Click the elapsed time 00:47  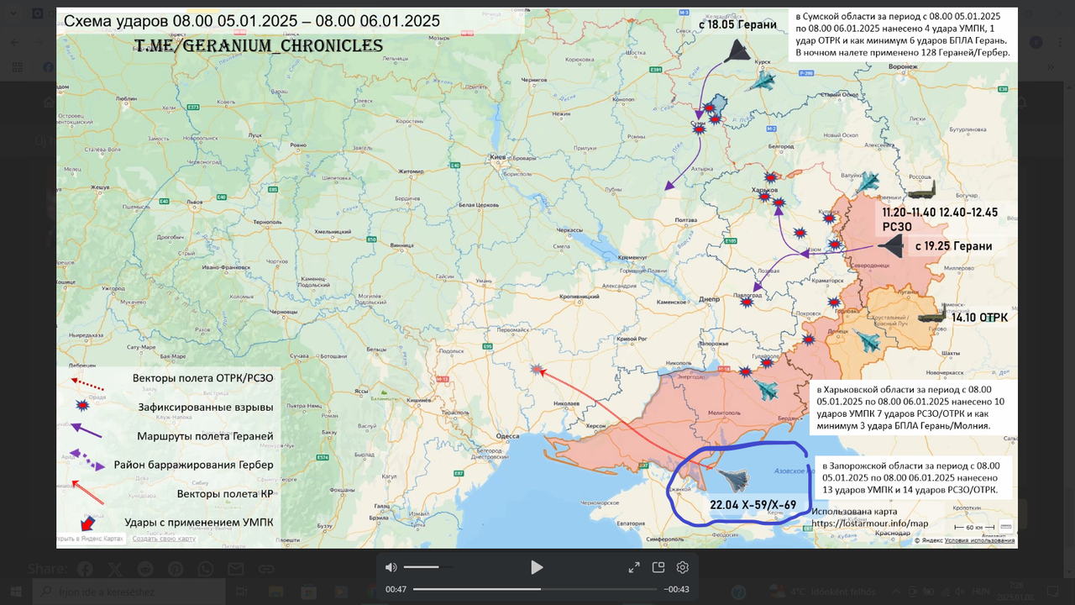click(x=396, y=589)
